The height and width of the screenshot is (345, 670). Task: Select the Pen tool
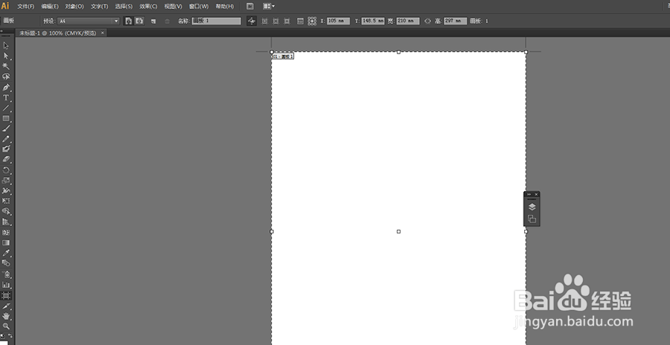coord(6,87)
